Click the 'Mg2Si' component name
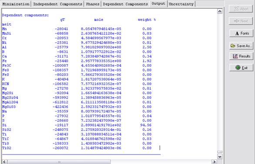The width and height of the screenshot is (255, 164). tap(8, 93)
